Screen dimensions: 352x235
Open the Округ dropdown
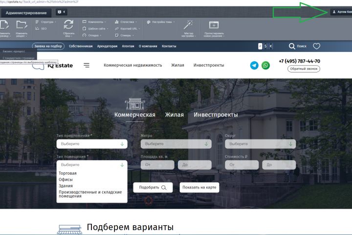pos(261,144)
